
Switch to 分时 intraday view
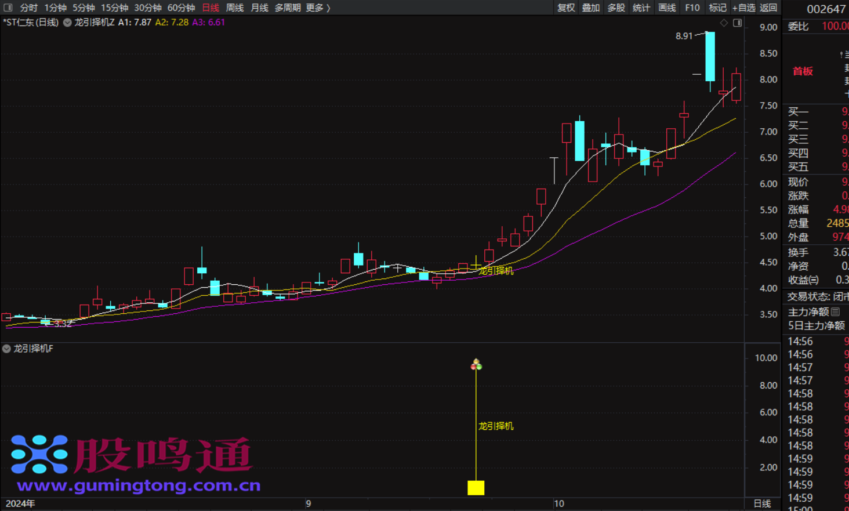point(28,8)
